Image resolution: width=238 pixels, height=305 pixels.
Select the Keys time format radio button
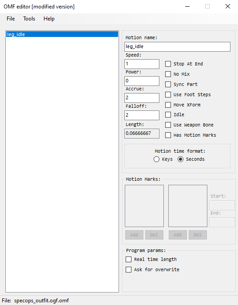156,159
